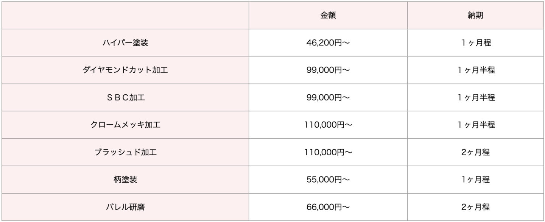Click the price for クロームメッキ加工
The height and width of the screenshot is (222, 545).
point(328,125)
